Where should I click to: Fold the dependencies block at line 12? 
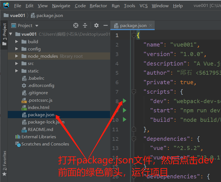coord(133,139)
